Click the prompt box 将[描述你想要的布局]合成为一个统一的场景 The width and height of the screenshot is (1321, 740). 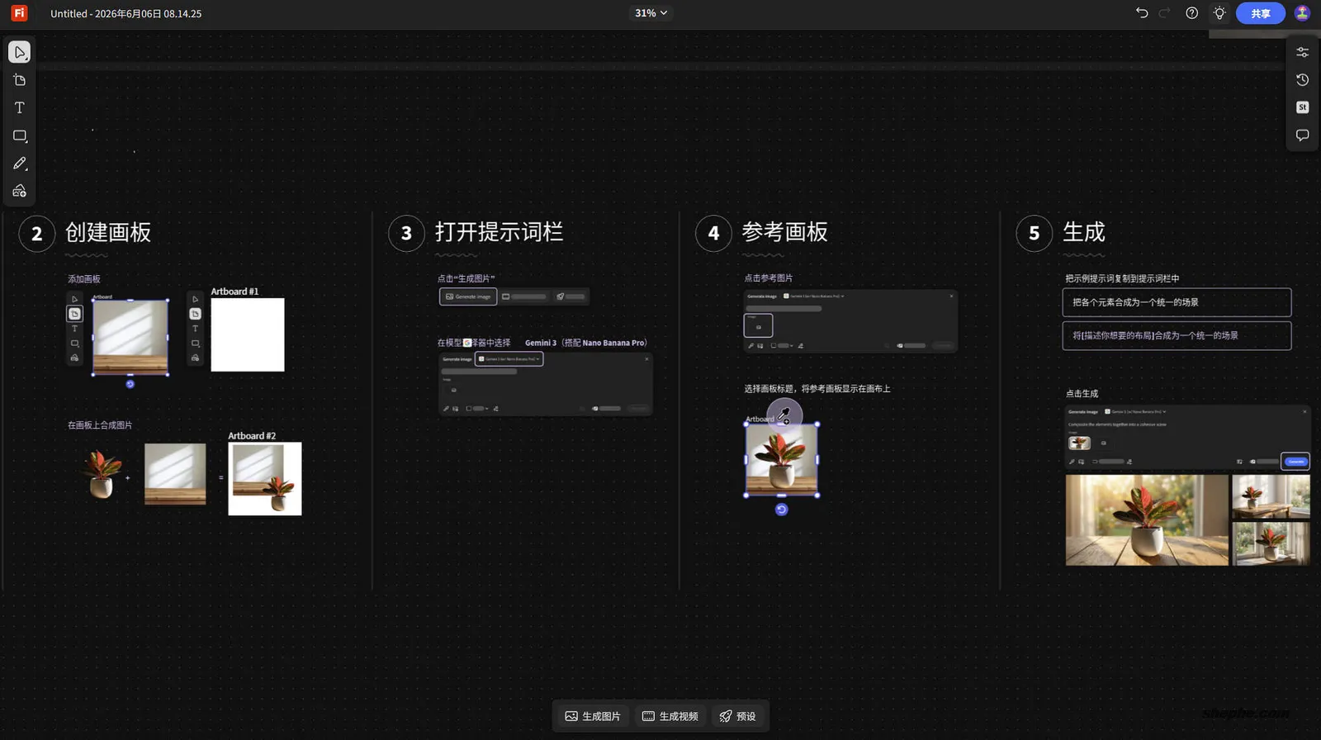(x=1177, y=336)
